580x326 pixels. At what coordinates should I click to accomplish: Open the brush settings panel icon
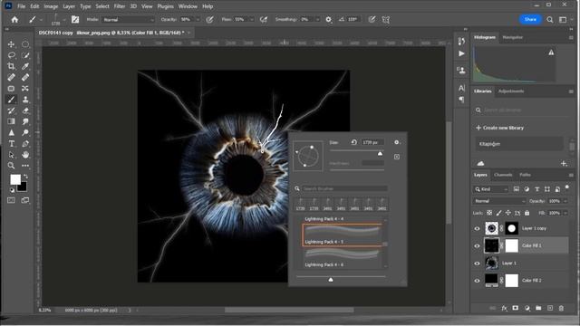75,20
